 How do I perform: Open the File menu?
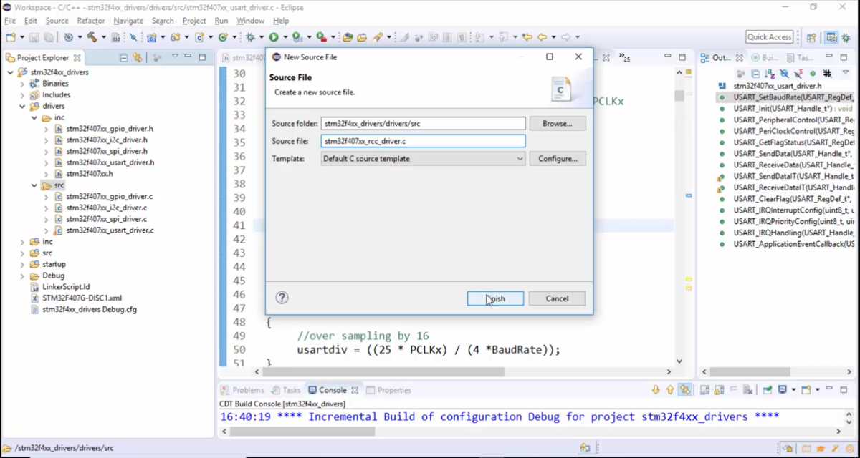point(10,21)
